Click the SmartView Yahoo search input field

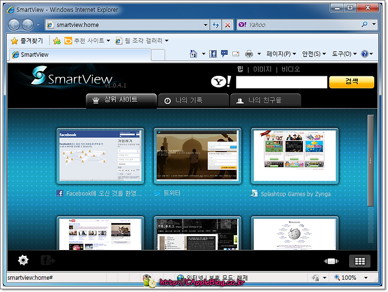click(x=281, y=82)
